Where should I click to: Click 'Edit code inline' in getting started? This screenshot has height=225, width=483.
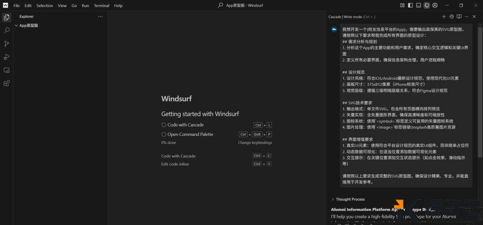(175, 164)
